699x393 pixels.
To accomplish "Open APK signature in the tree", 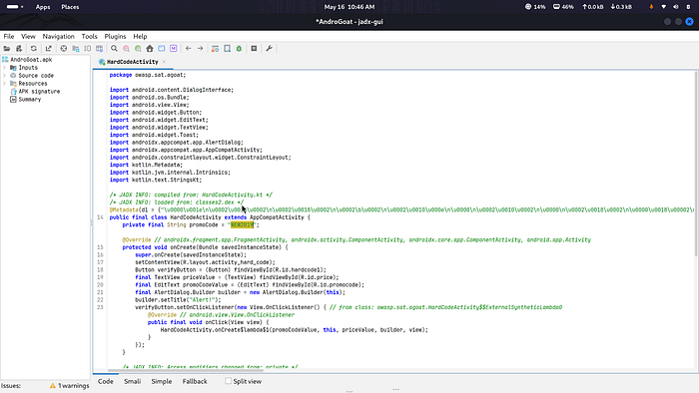I will [x=39, y=92].
